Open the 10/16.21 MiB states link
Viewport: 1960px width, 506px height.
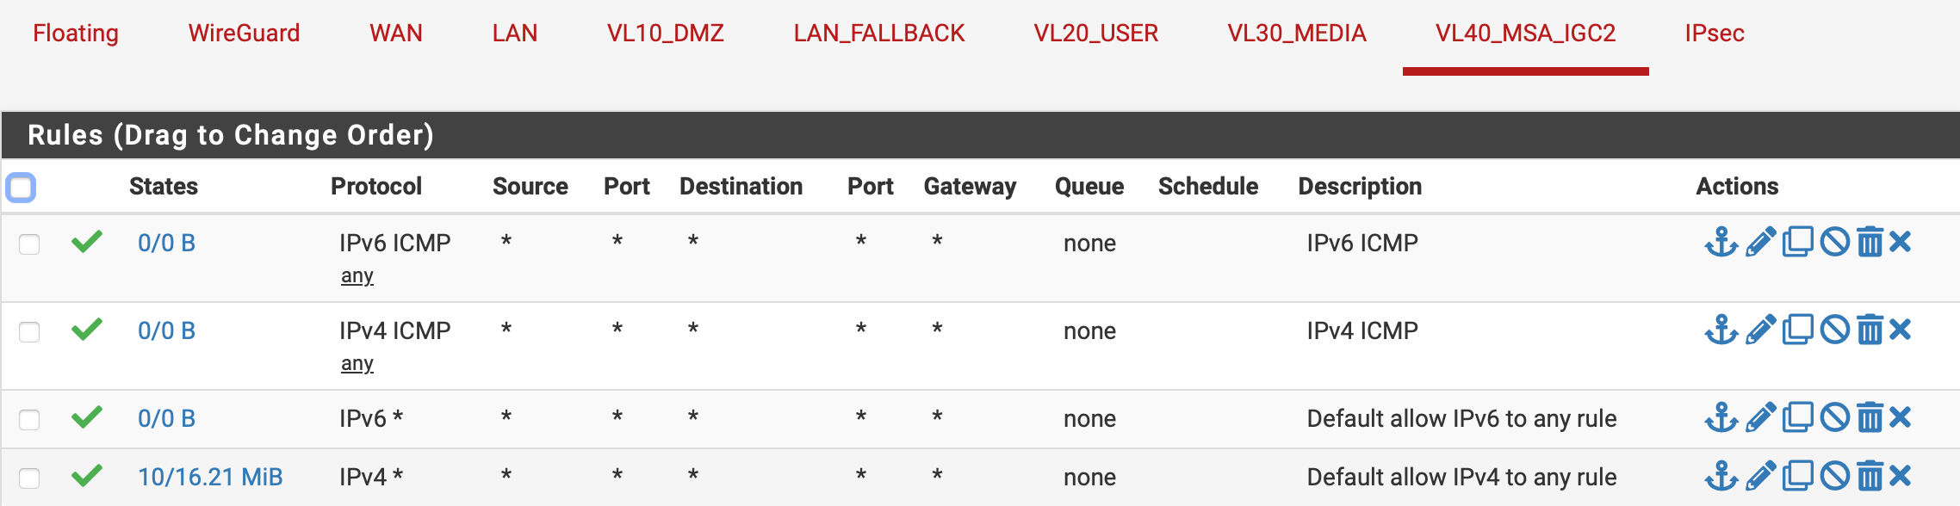(210, 478)
